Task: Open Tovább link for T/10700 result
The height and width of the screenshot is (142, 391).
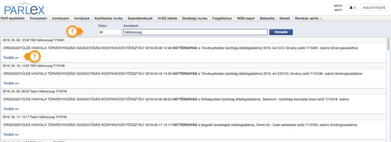Action: [11, 134]
